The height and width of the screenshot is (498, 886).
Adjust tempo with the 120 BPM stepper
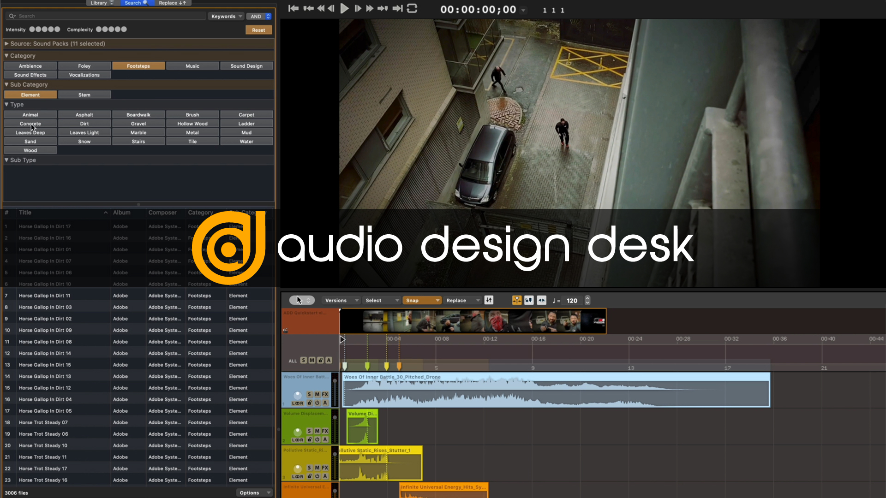(x=587, y=300)
